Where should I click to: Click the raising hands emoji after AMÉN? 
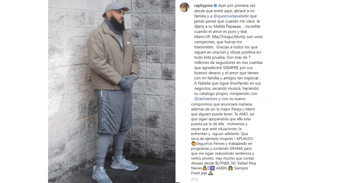[x=230, y=168]
